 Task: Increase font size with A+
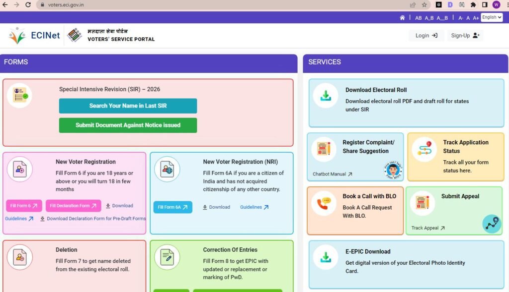pos(476,18)
